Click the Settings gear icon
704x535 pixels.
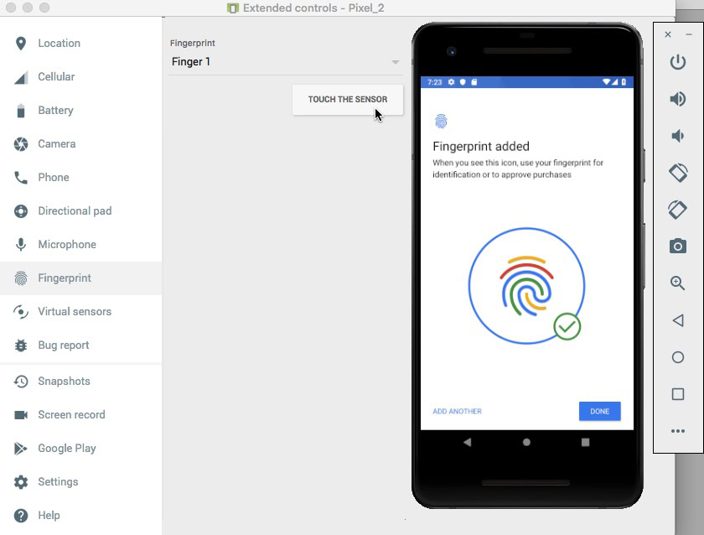(21, 482)
